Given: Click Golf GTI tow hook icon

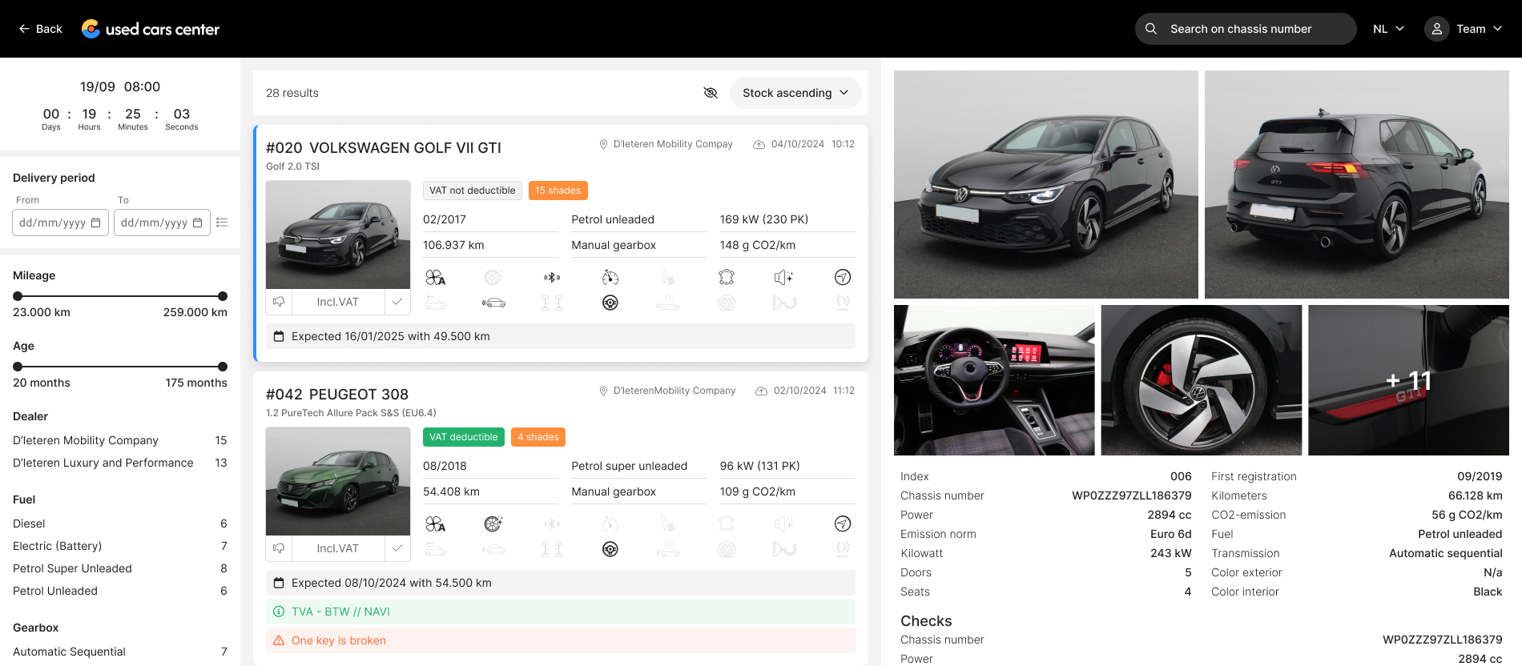Looking at the screenshot, I should pyautogui.click(x=784, y=303).
